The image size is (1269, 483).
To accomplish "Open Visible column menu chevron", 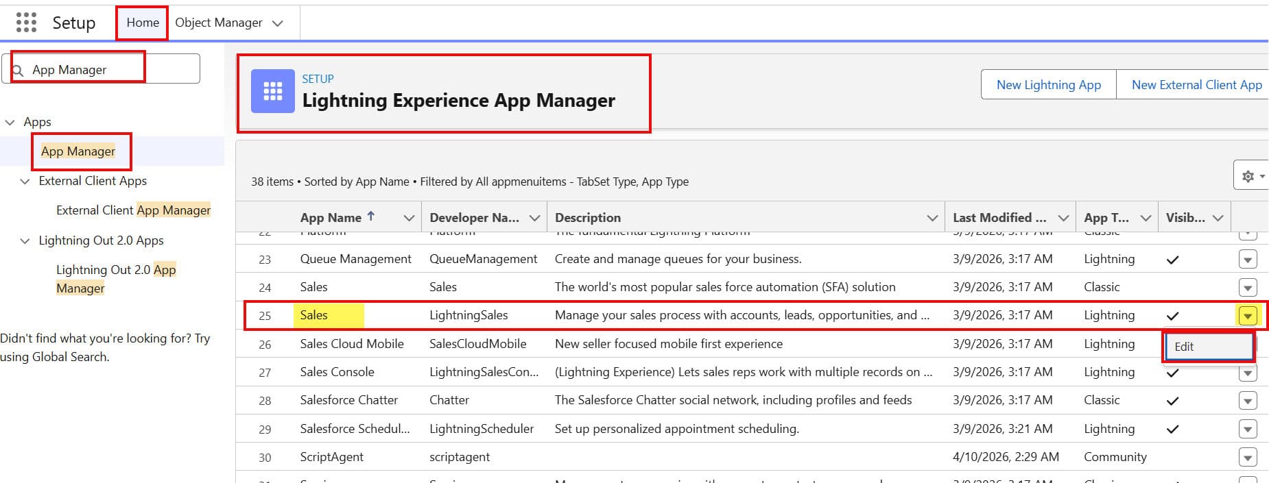I will pos(1218,218).
